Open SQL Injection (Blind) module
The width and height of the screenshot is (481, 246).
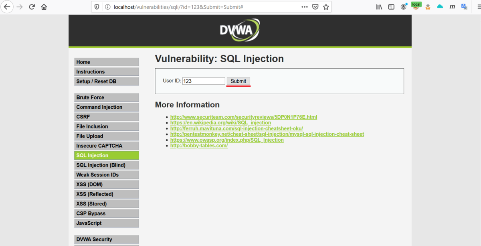pyautogui.click(x=107, y=165)
